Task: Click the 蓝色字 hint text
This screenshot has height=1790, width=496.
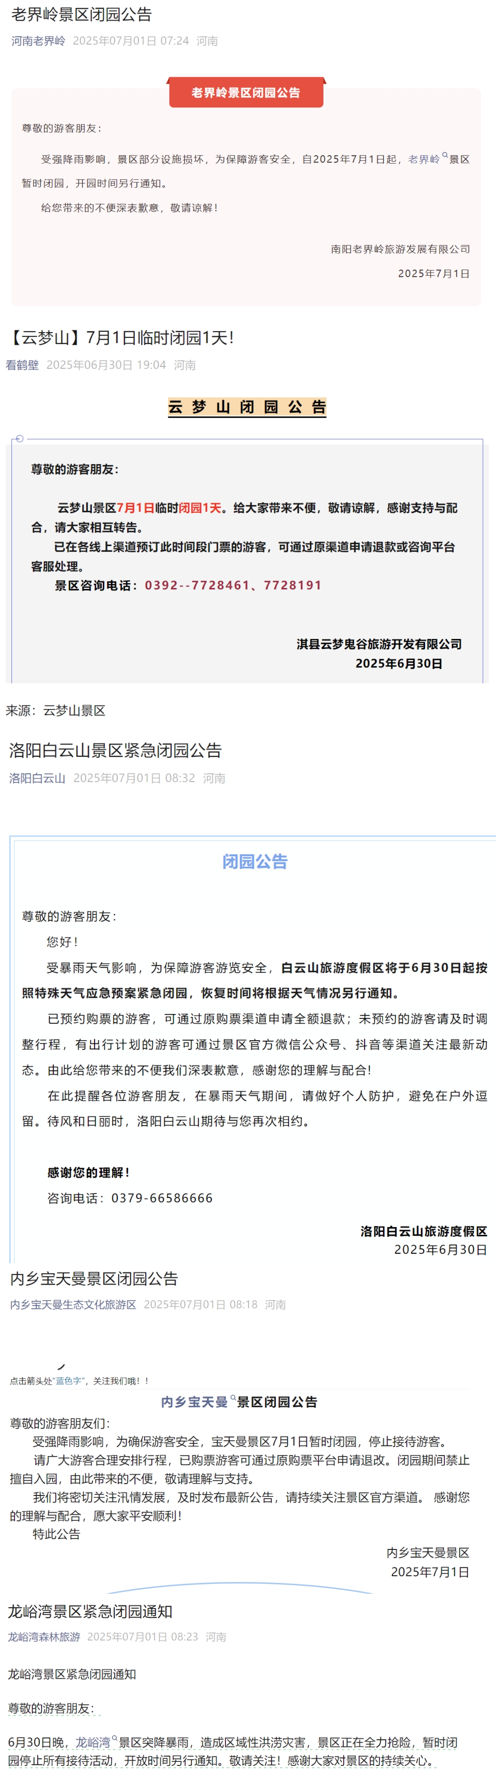Action: [70, 1381]
